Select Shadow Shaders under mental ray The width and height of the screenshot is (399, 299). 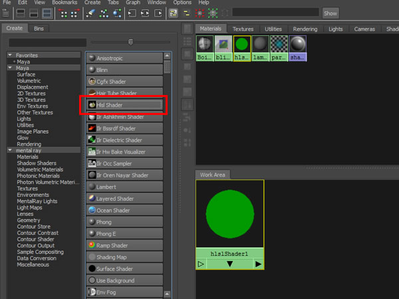pos(37,163)
